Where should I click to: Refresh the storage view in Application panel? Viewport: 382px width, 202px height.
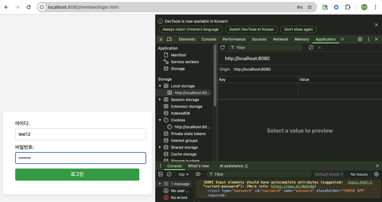(222, 47)
